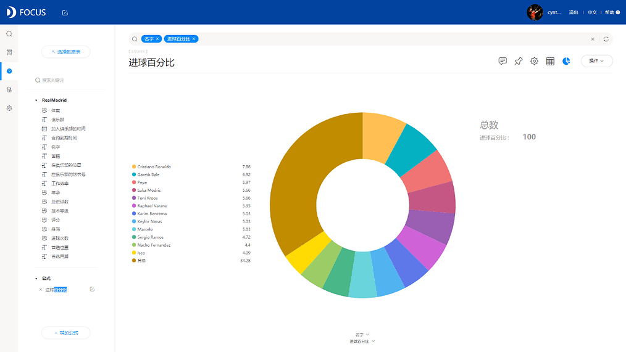
Task: Open 帮助 help link
Action: (609, 12)
